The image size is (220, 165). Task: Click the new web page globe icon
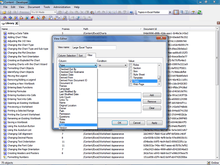pos(27,18)
